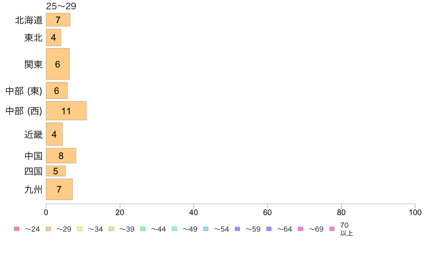Select the 中部 (東) bar
This screenshot has height=263, width=425.
[x=57, y=91]
